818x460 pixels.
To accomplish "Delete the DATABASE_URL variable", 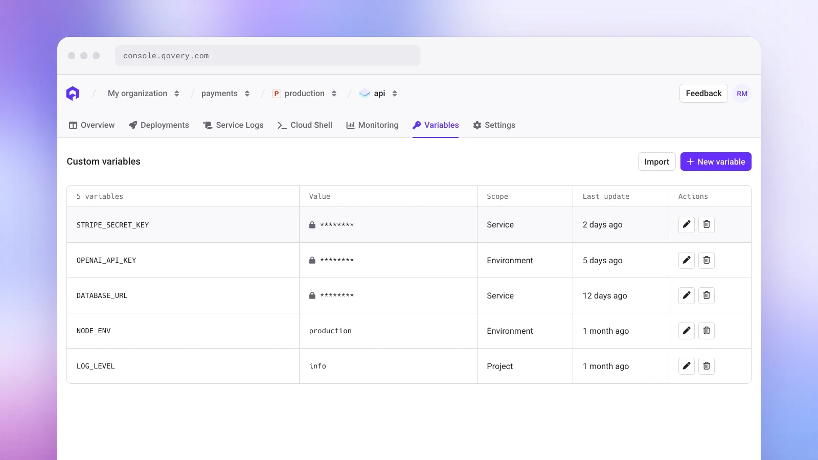I will (x=707, y=295).
